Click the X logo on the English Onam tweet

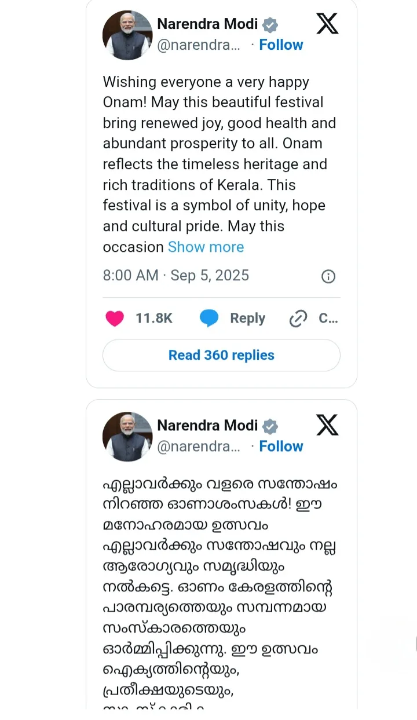[x=327, y=23]
